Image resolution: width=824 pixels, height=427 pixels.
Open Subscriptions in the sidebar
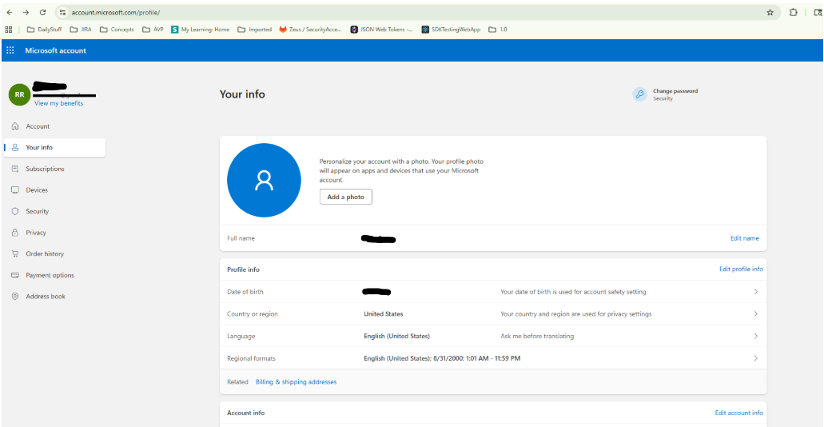[x=54, y=169]
